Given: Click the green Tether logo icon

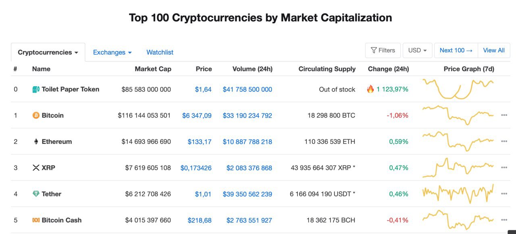Looking at the screenshot, I should point(36,194).
